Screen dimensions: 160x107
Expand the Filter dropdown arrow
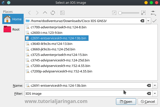155,93
